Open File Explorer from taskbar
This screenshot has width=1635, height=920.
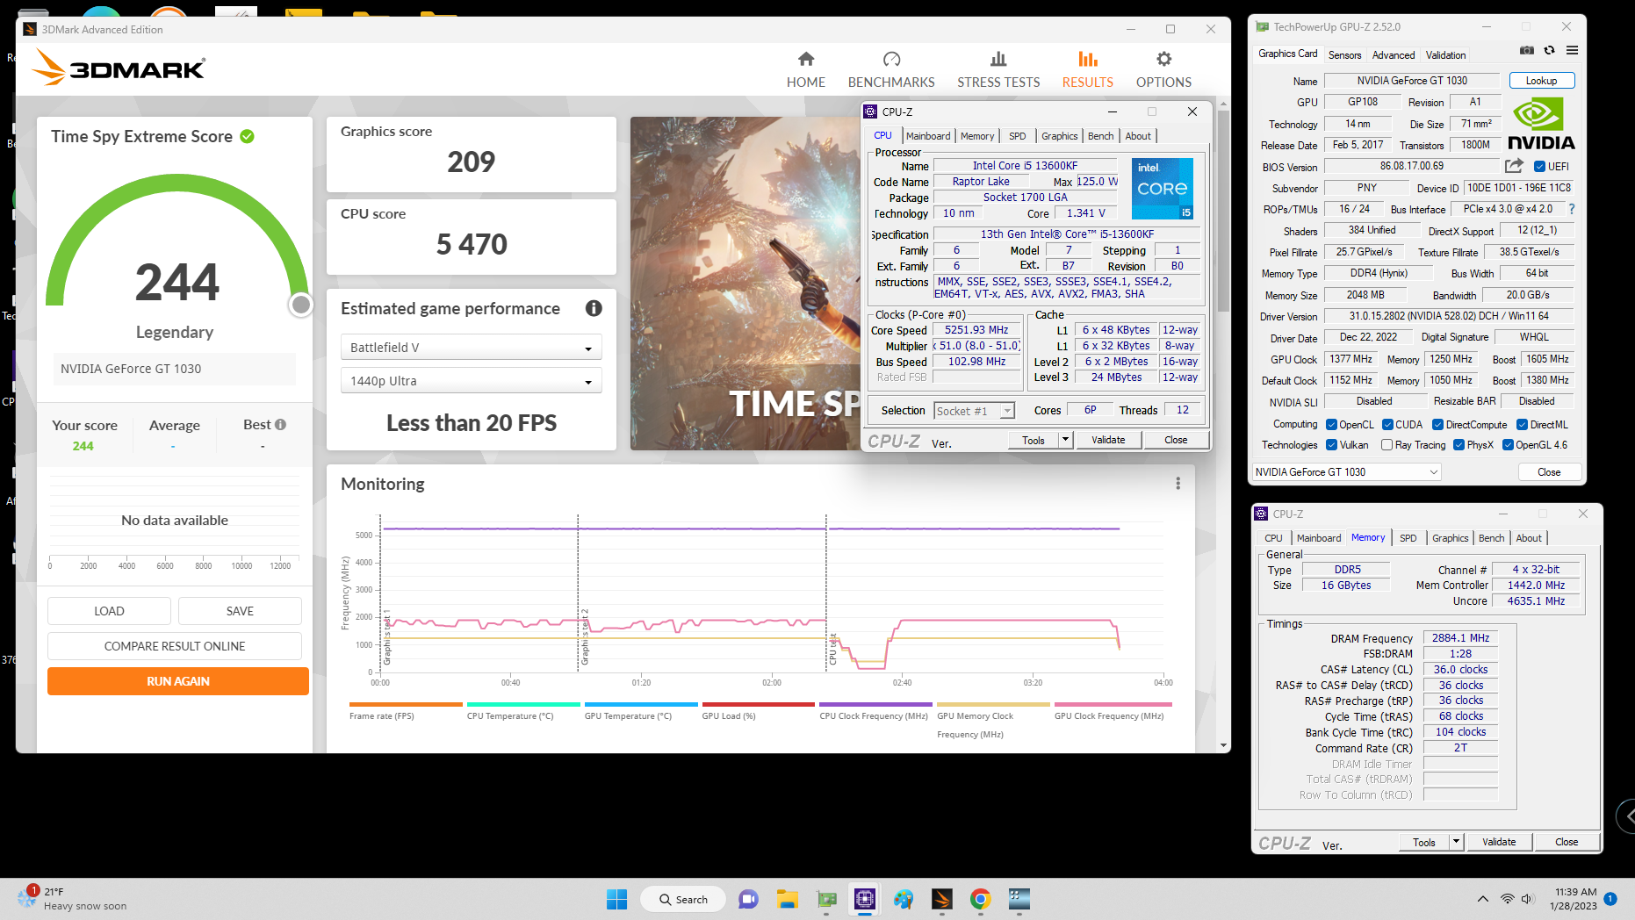[x=787, y=899]
